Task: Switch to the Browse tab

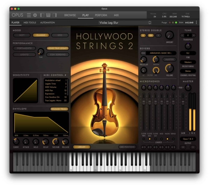Action: [70, 15]
